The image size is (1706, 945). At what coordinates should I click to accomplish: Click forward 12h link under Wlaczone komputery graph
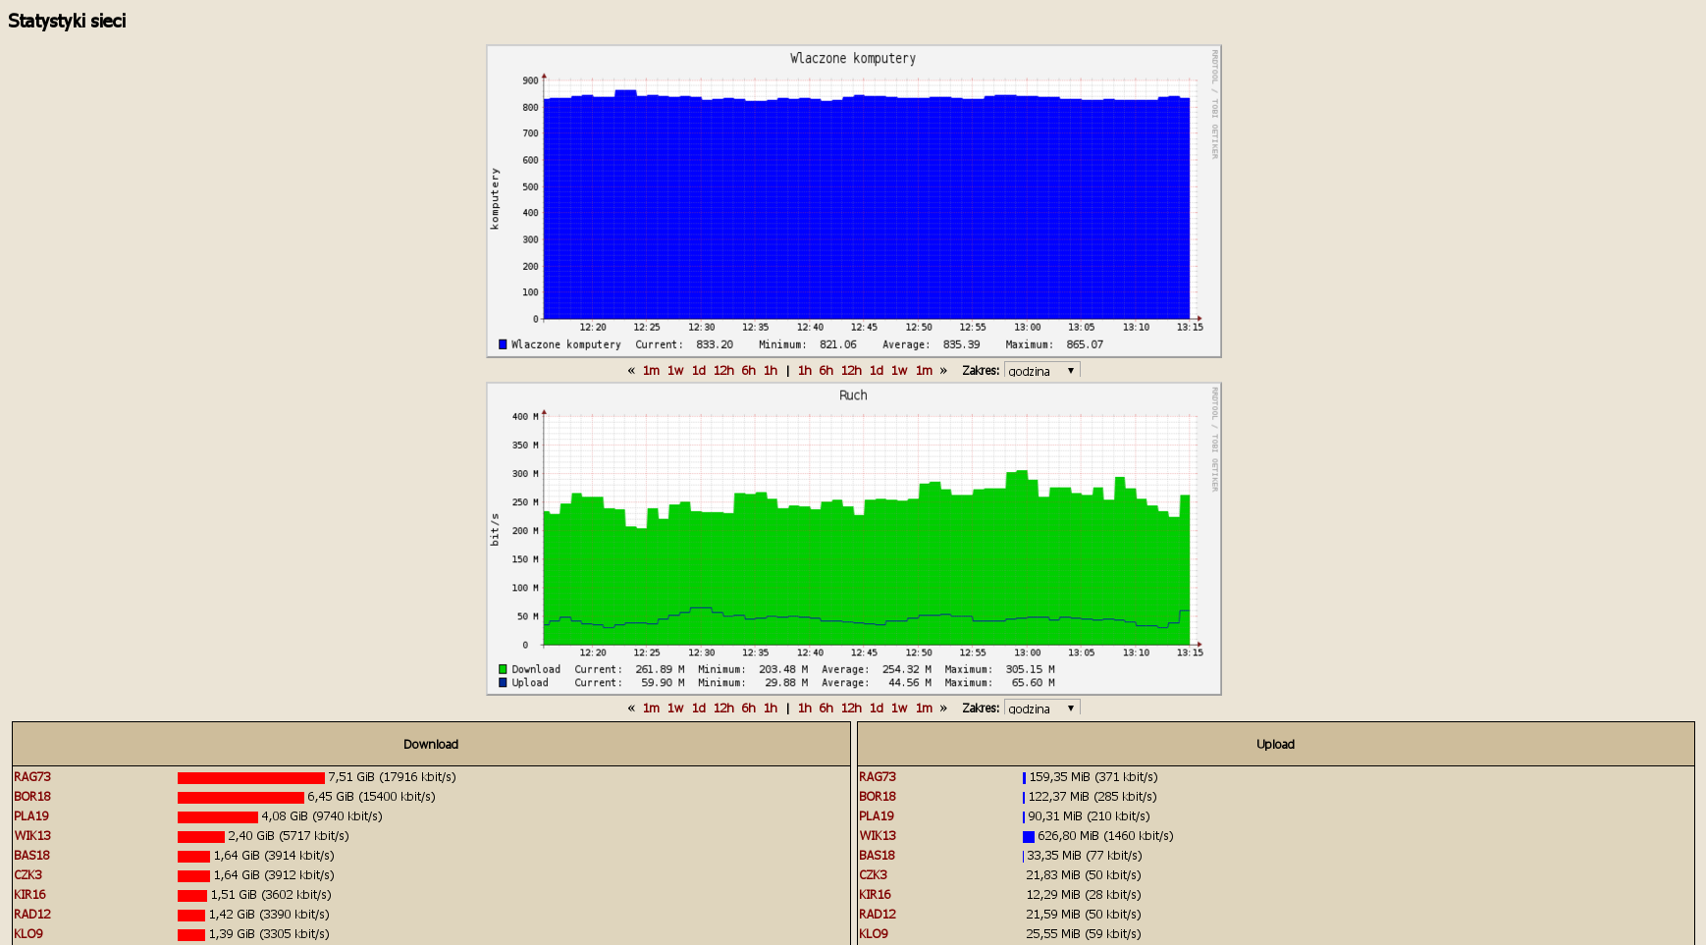tap(851, 371)
